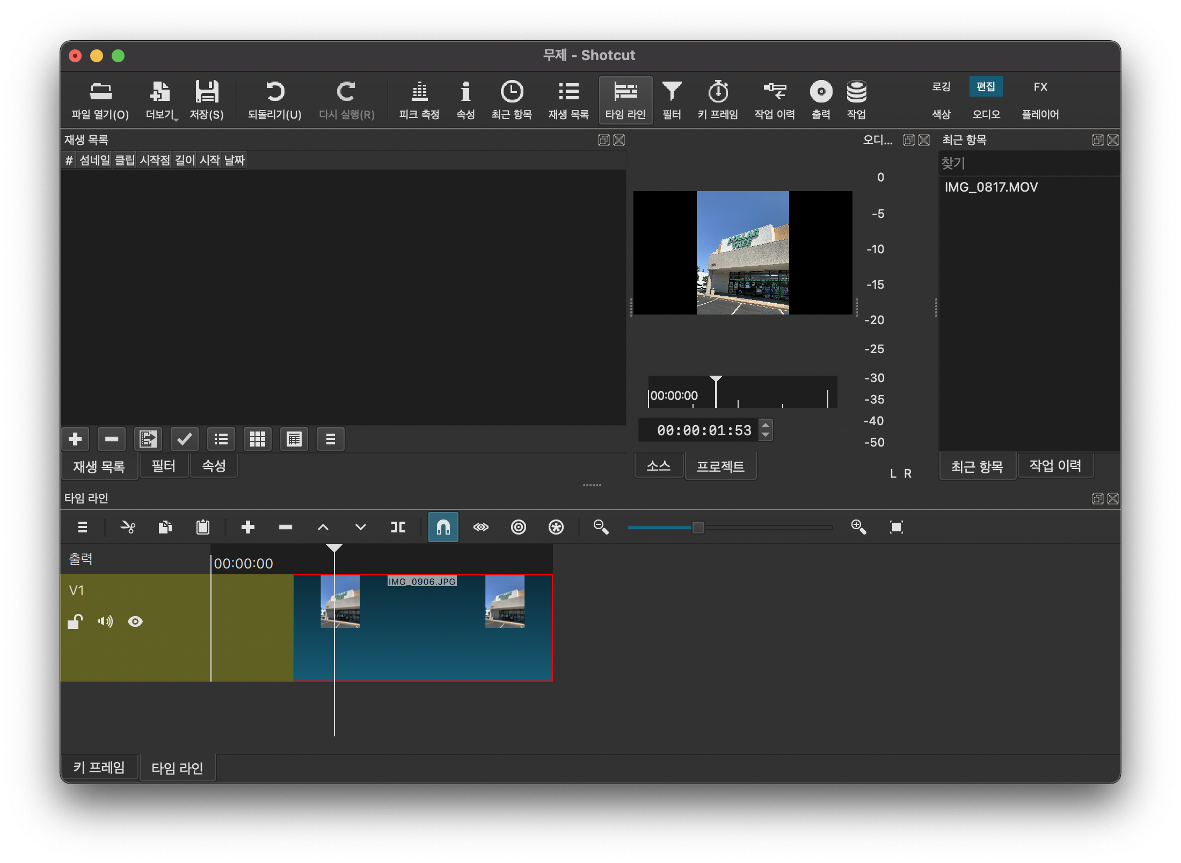Open the 필터 funnel icon in the toolbar

coord(672,100)
